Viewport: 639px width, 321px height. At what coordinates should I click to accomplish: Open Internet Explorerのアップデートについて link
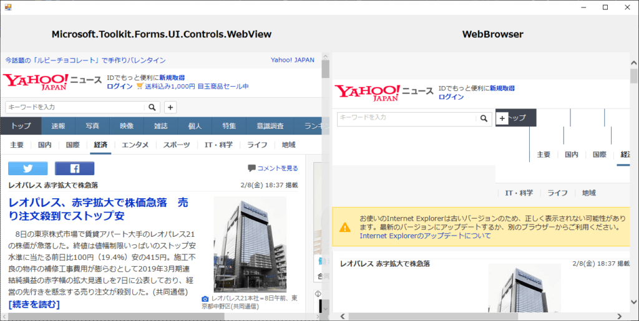click(425, 236)
